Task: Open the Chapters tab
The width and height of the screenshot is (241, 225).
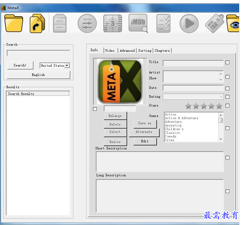Action: pos(162,51)
